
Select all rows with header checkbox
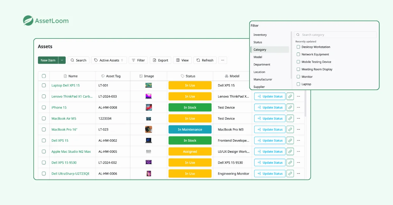pos(44,76)
